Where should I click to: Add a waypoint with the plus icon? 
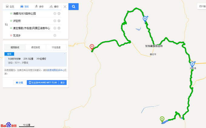coord(59,14)
